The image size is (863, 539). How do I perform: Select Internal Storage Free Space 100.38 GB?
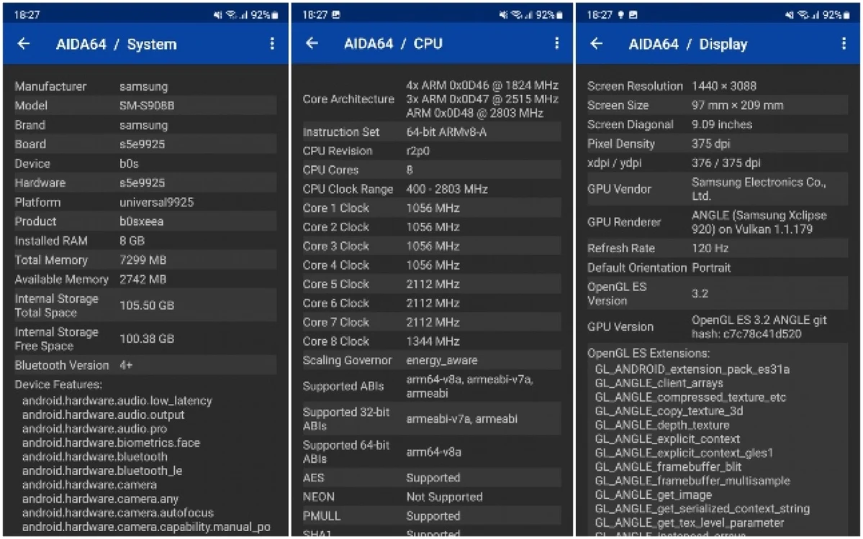145,339
